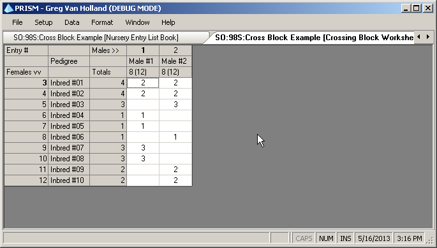Viewport: 437px width, 248px height.
Task: Select the Inbred #04 pedigree row
Action: tap(69, 115)
